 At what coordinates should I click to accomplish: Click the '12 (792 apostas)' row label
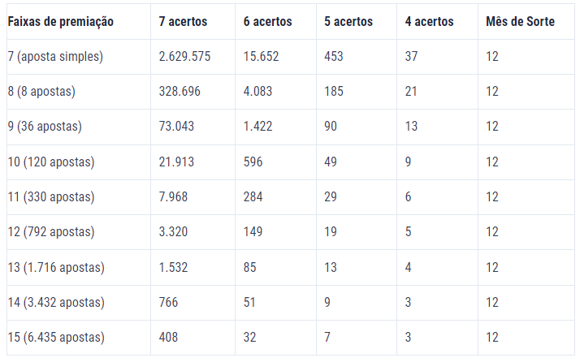point(51,232)
